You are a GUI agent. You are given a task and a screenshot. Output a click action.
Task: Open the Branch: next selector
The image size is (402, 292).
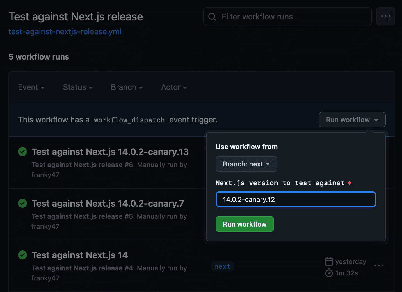(246, 164)
